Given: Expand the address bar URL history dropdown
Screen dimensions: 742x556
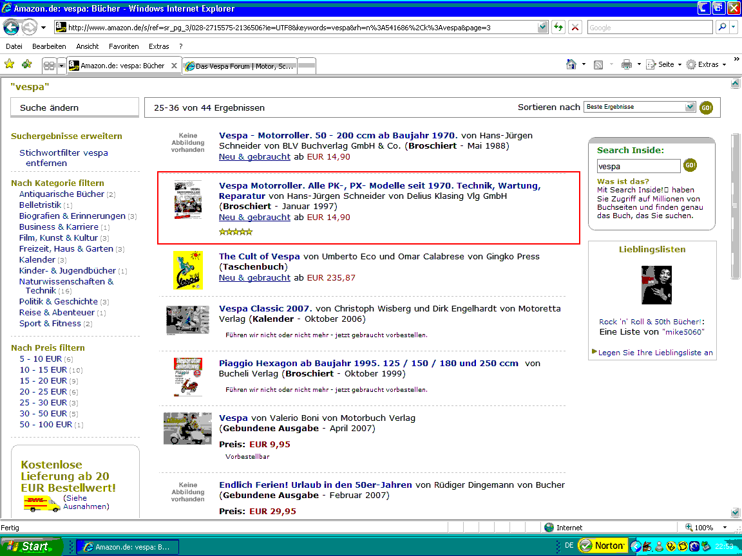Looking at the screenshot, I should [542, 28].
